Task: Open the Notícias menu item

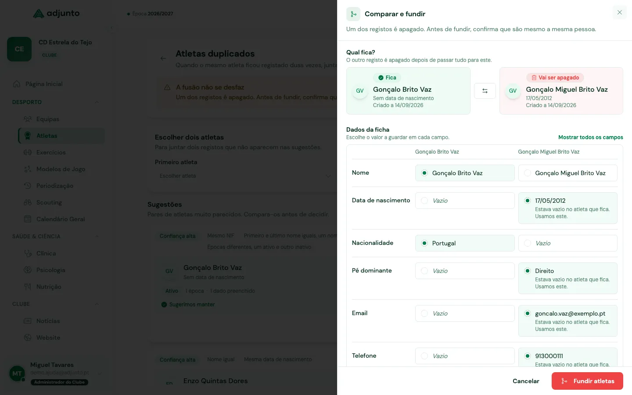Action: 61,321
